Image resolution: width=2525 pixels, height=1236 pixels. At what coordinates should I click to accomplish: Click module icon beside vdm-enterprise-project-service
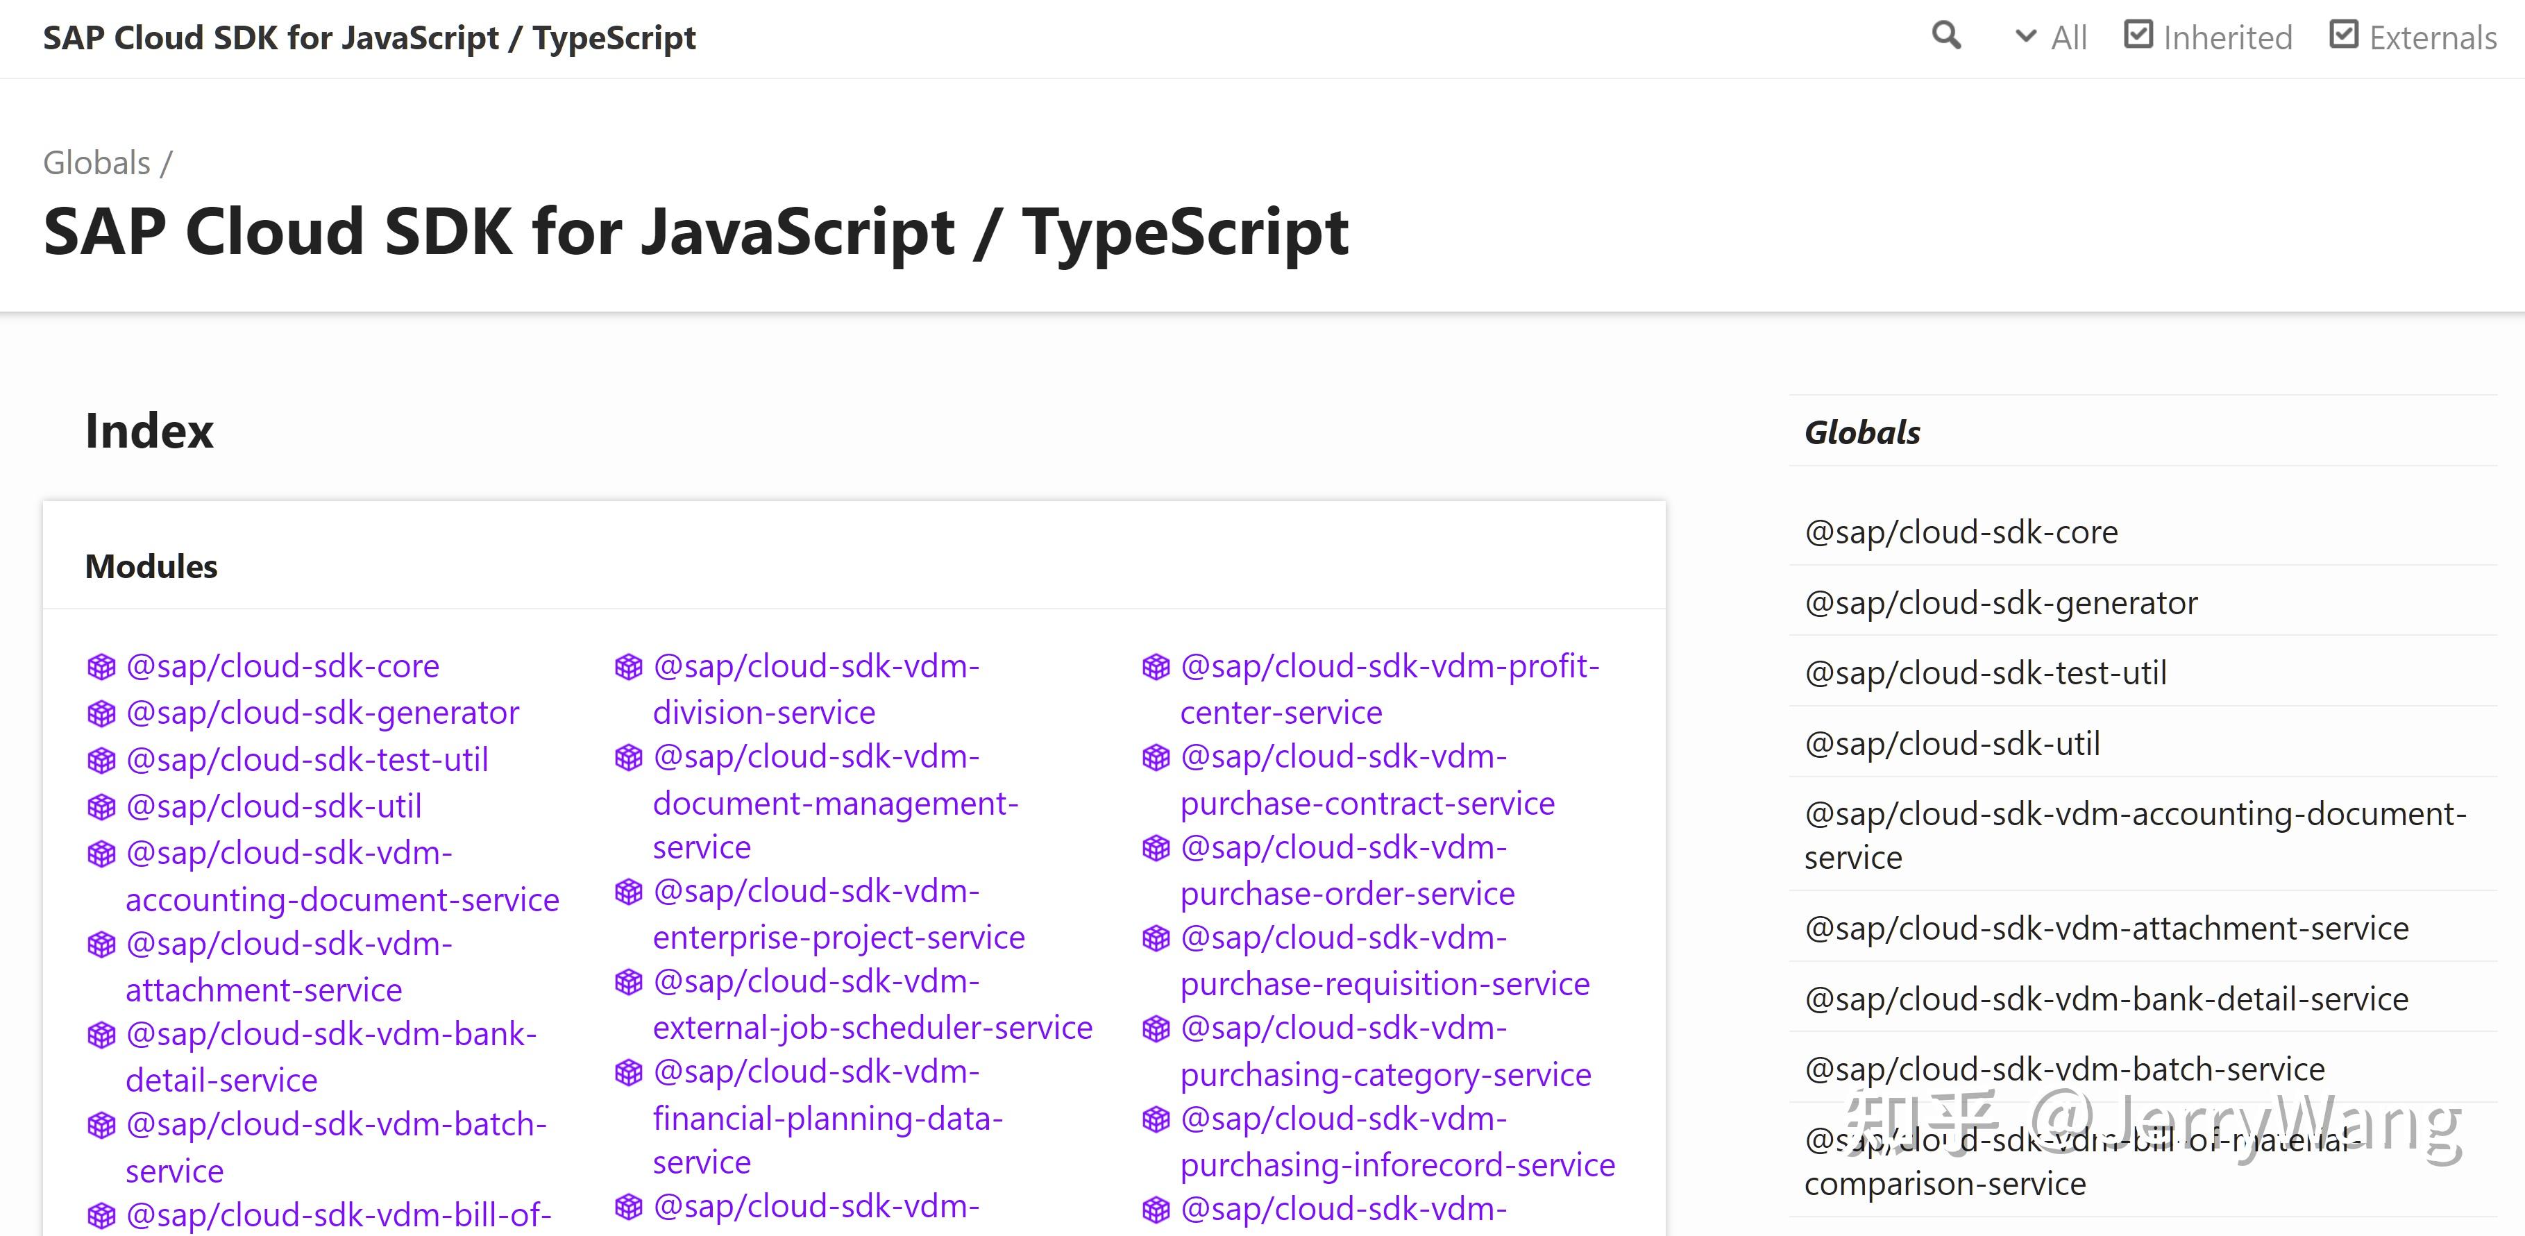point(628,892)
